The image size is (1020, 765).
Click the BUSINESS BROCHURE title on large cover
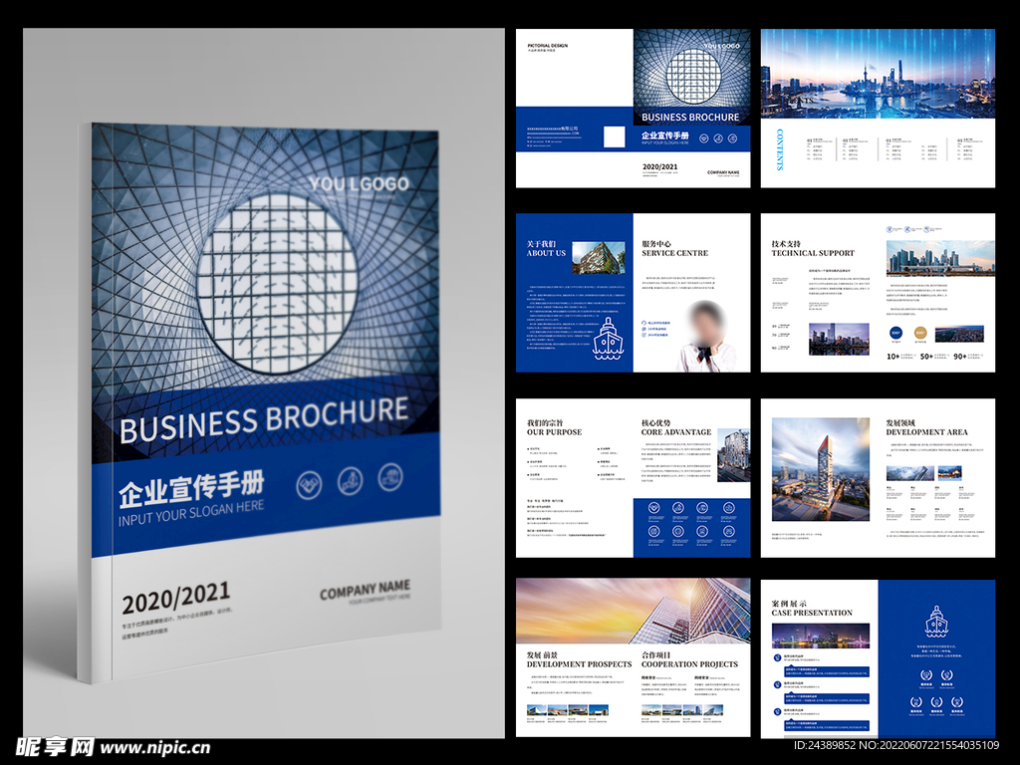click(x=264, y=421)
